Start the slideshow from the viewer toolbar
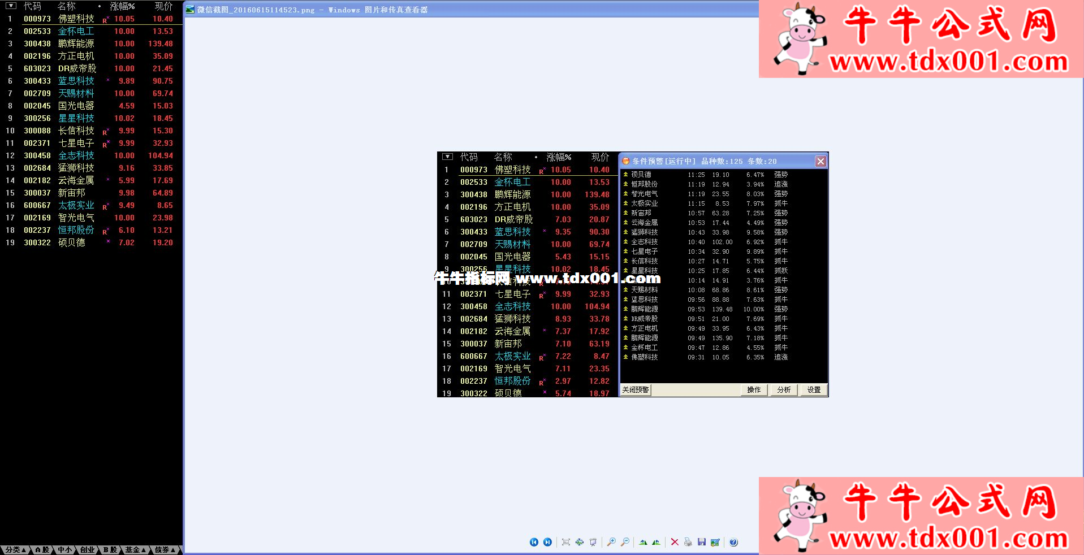The height and width of the screenshot is (555, 1084). 593,542
